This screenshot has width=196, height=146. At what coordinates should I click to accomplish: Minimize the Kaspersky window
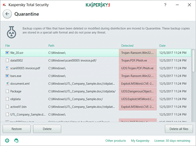[x=177, y=5]
